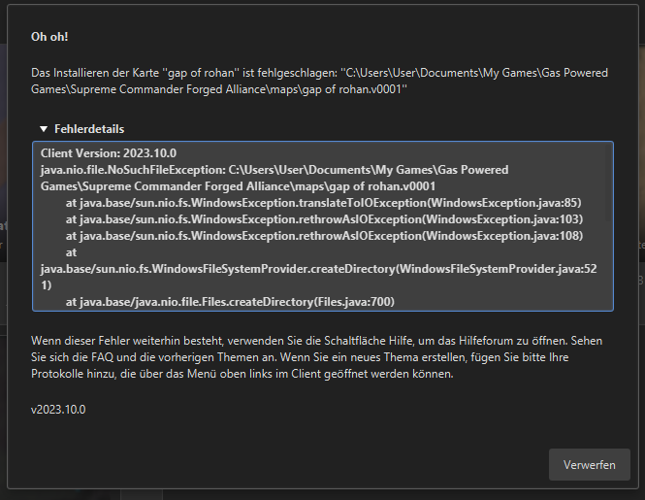Click the translateToIOException stack trace line
The height and width of the screenshot is (500, 645).
click(323, 203)
